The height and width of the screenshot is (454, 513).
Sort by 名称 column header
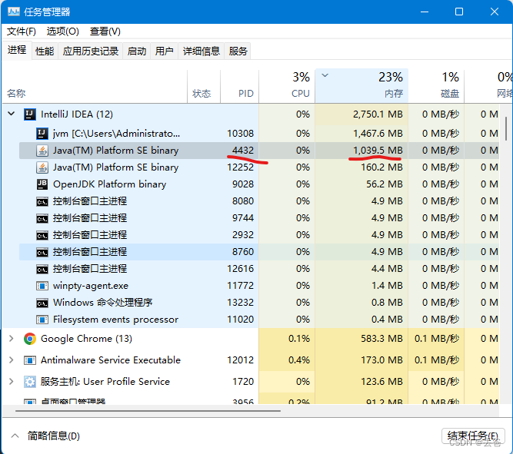pyautogui.click(x=95, y=87)
